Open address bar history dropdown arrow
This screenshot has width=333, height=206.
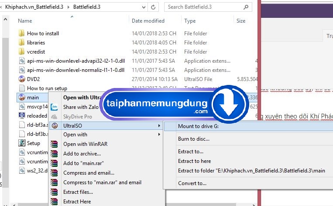pos(144,7)
